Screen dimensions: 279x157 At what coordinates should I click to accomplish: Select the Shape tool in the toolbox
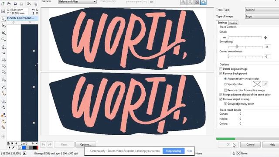(3, 26)
